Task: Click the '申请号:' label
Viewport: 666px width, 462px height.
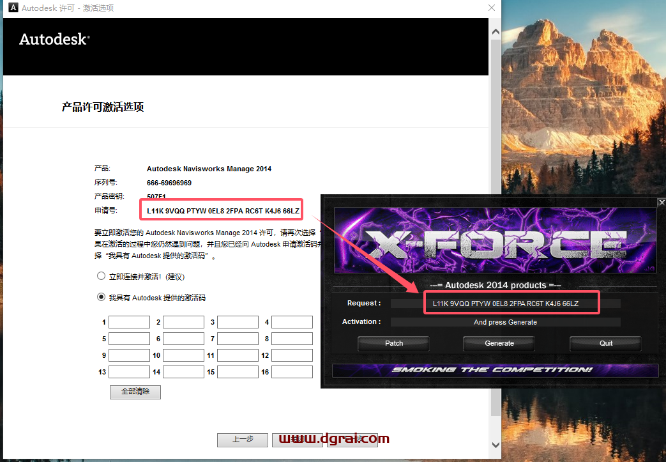Action: tap(106, 210)
